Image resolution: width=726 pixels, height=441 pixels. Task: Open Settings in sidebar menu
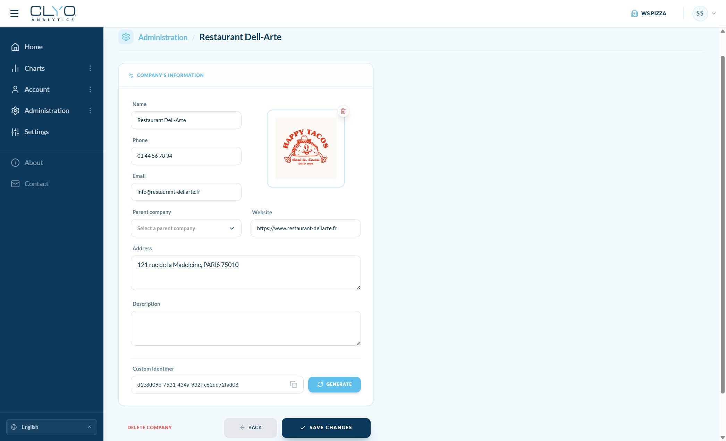[36, 132]
